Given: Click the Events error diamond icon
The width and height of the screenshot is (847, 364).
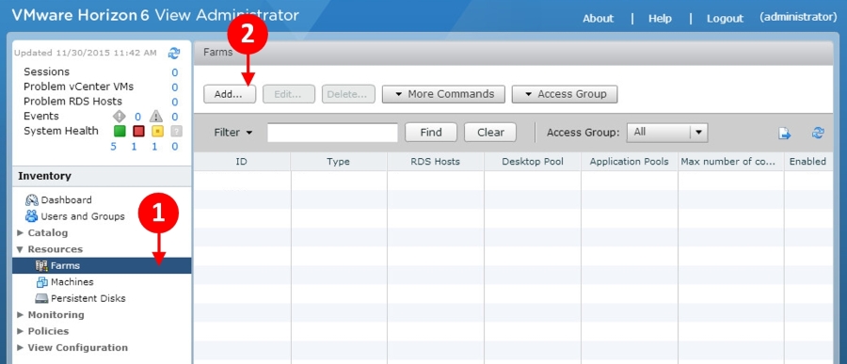Looking at the screenshot, I should click(119, 116).
